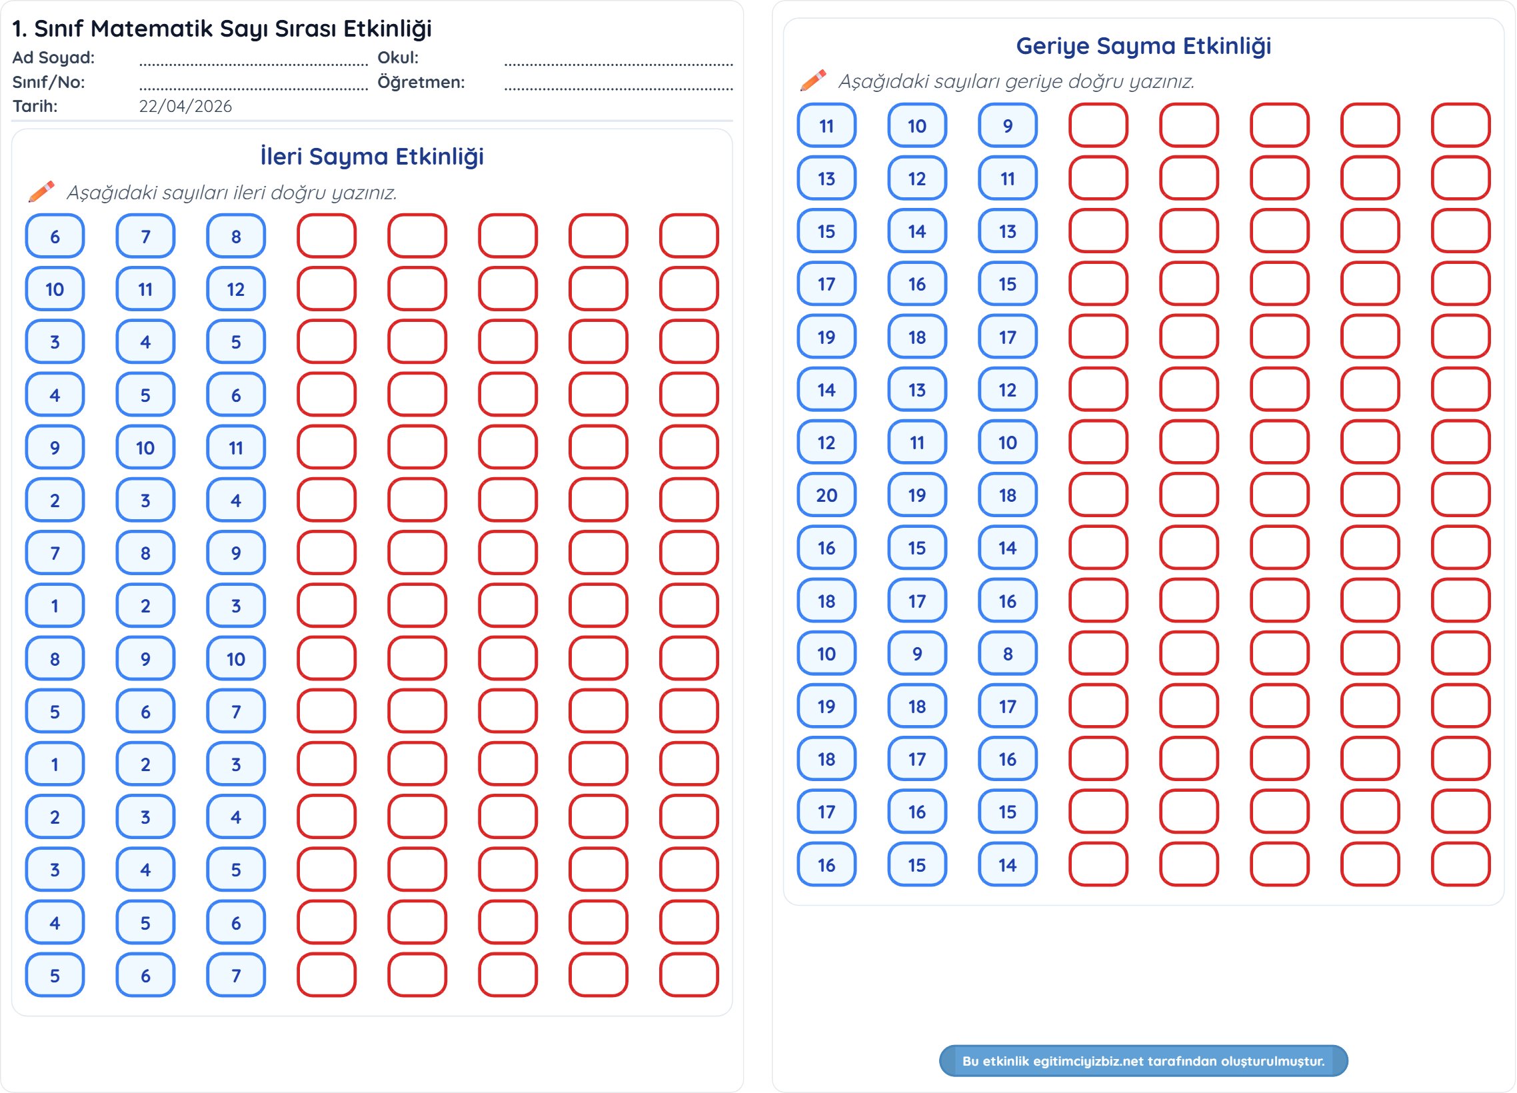The height and width of the screenshot is (1093, 1517).
Task: Click the pencil icon under İleri Sayma Etkinliği
Action: coord(41,192)
